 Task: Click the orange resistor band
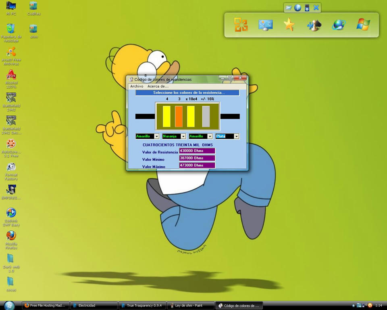pyautogui.click(x=179, y=116)
